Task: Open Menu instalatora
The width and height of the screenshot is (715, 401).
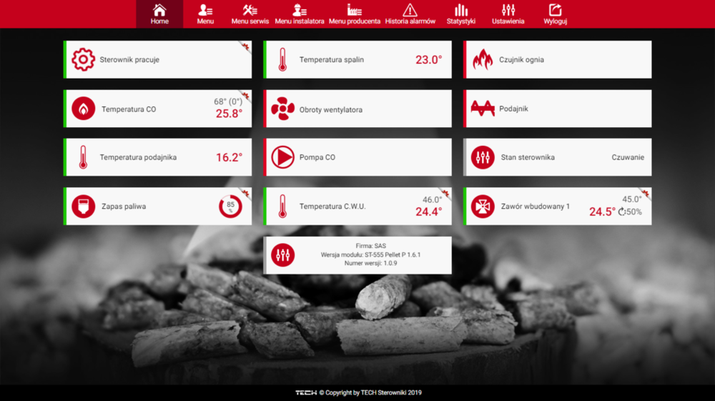Action: pos(299,14)
